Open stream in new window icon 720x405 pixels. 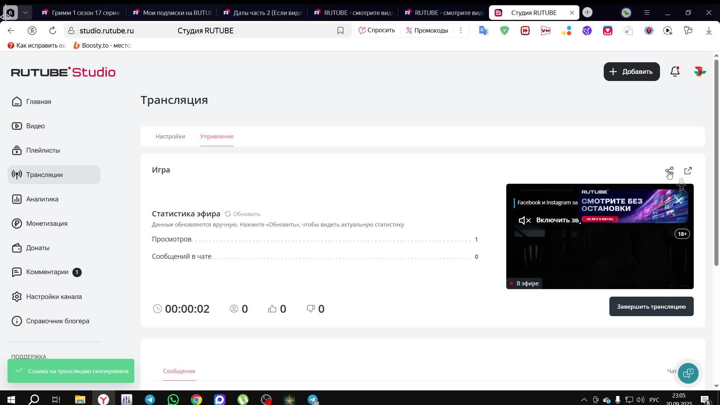(688, 171)
